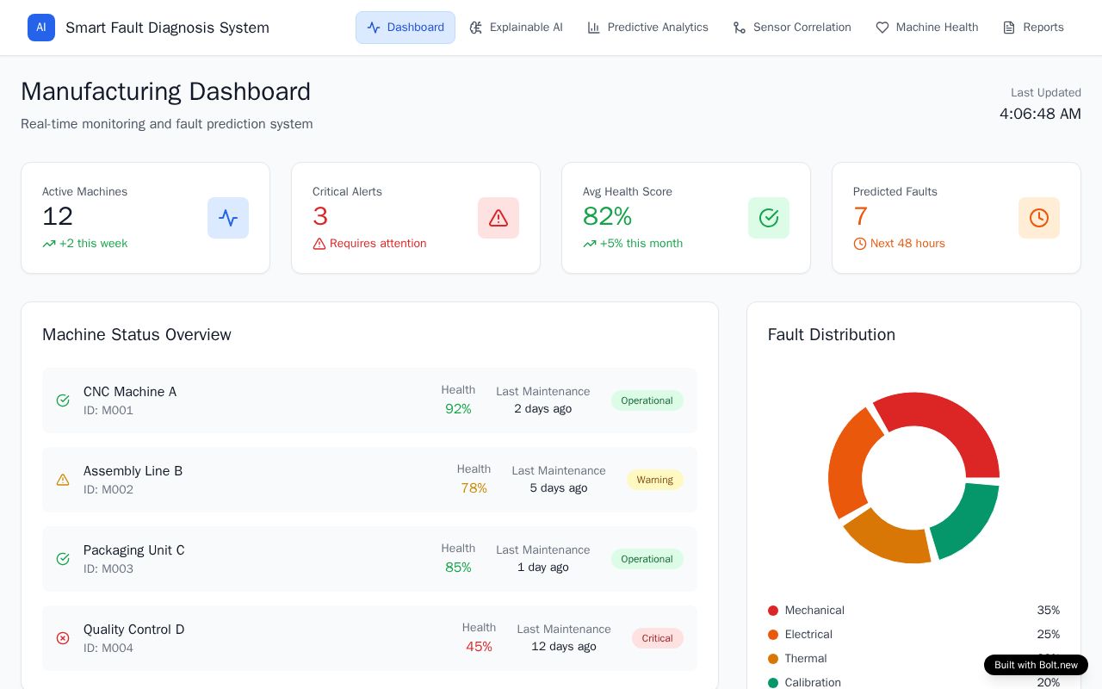Click the orange Electrical legend dot
This screenshot has height=689, width=1102.
[773, 635]
